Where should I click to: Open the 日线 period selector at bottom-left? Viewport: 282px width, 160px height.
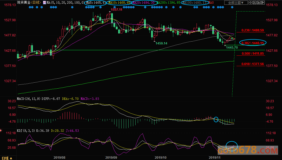pos(7,158)
